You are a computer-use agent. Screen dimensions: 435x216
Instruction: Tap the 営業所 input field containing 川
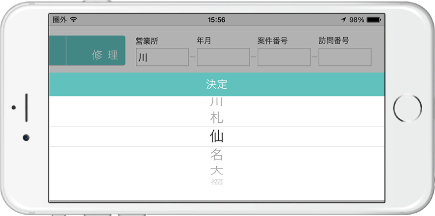pos(162,57)
